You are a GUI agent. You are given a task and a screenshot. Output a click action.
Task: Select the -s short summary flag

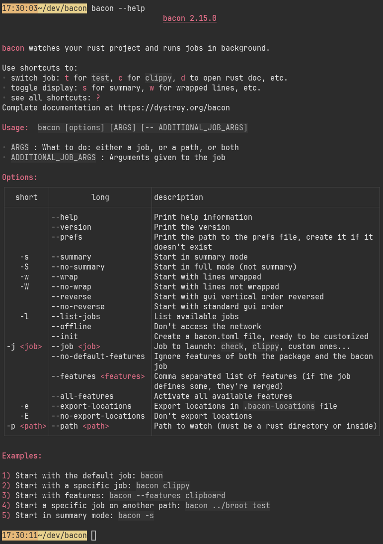[x=24, y=257]
